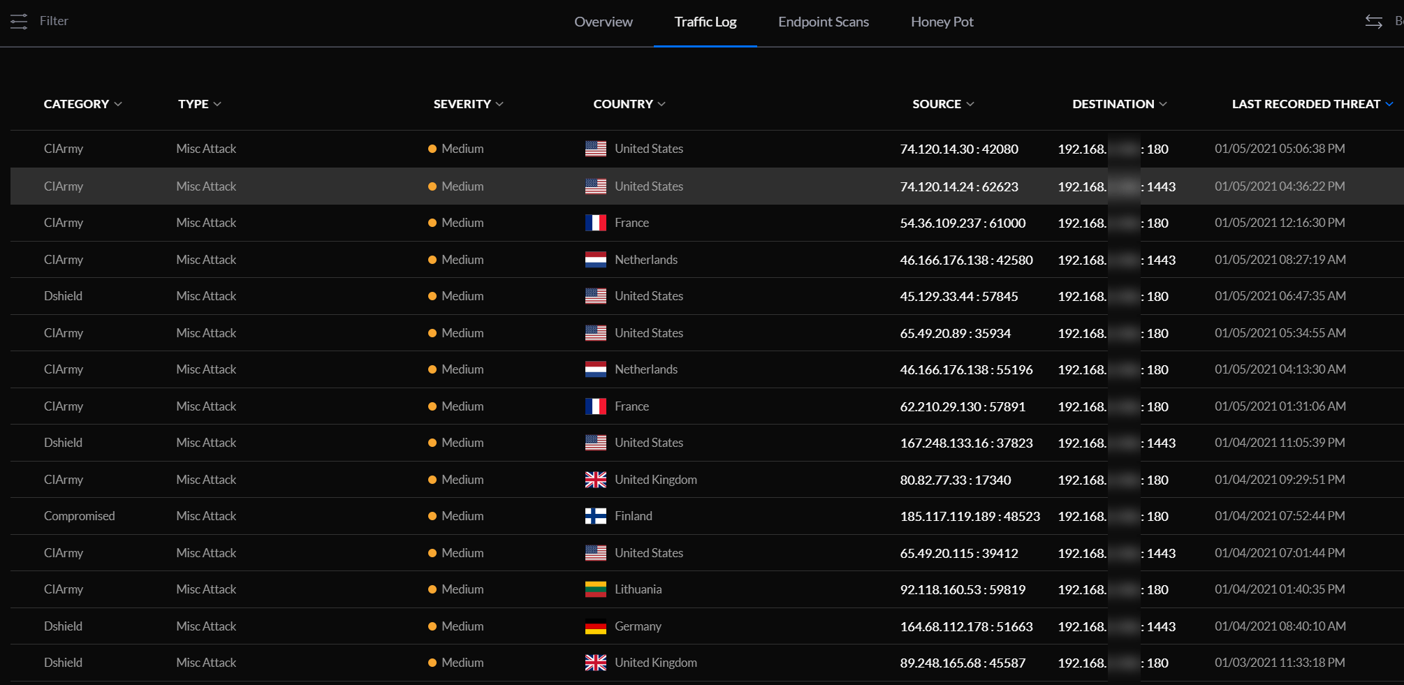Select the Honey Pot tab

tap(942, 21)
